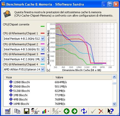Click the list scrollbar thumb
The height and width of the screenshot is (116, 120).
click(114, 83)
